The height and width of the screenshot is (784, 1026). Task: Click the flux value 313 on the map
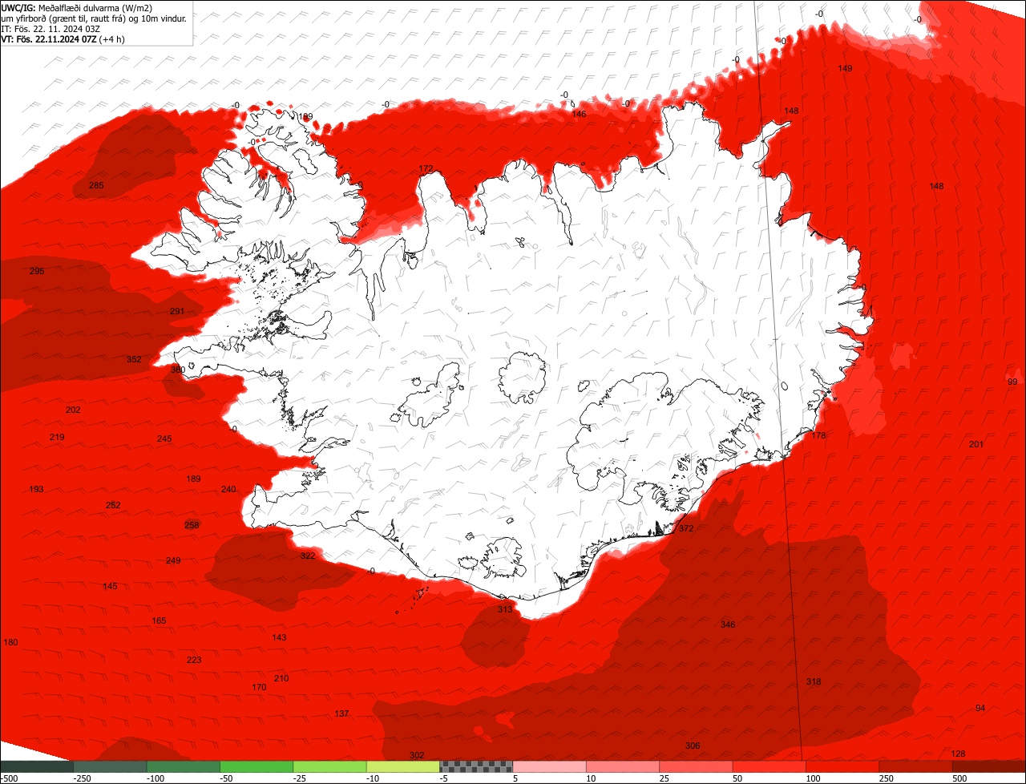[504, 609]
